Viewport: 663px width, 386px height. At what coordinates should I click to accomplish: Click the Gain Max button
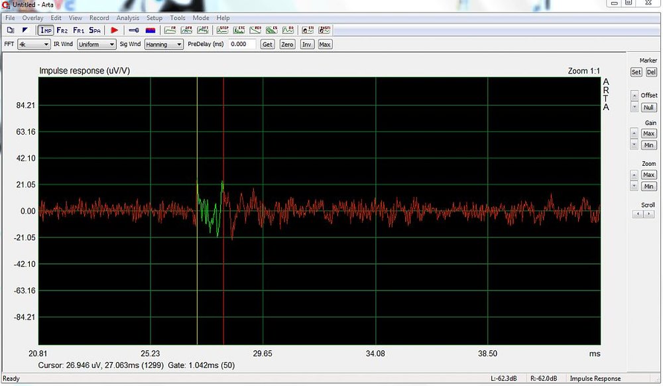tap(648, 133)
